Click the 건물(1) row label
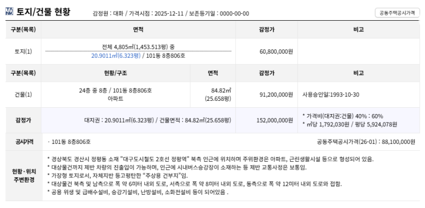Viewport: 425px width, 208px height. 23,94
